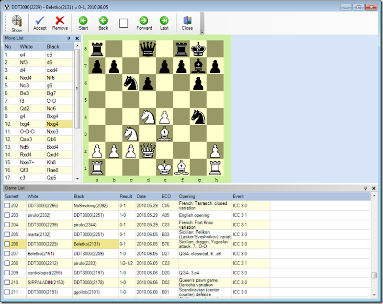Toggle the pin on the Game List panel
The height and width of the screenshot is (304, 383).
367,188
